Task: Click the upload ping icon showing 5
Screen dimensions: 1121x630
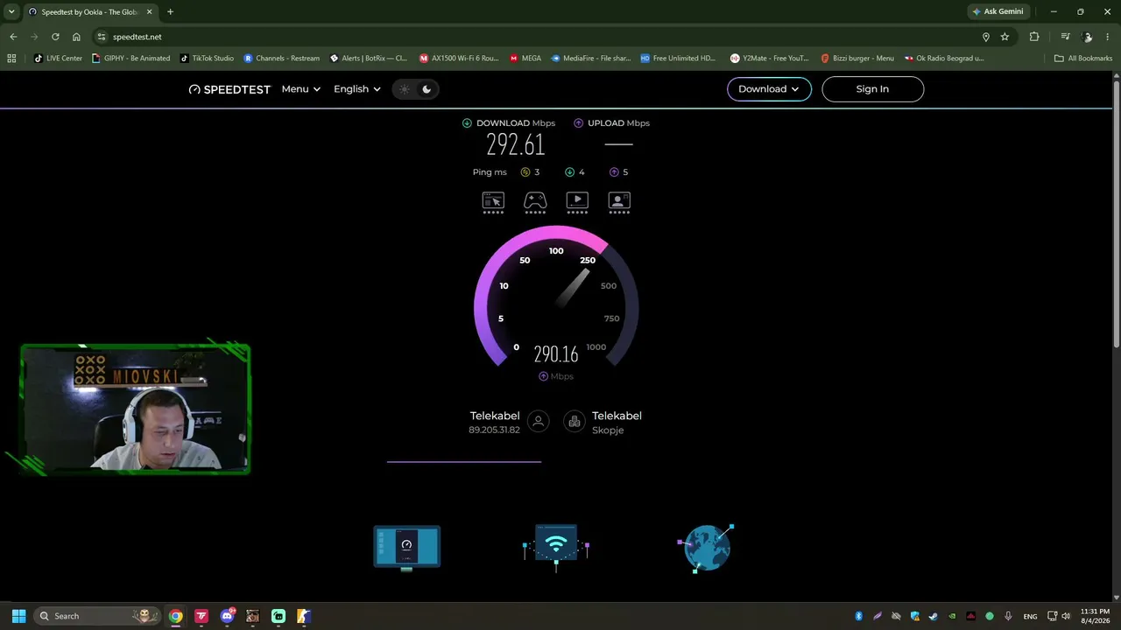Action: [x=614, y=172]
